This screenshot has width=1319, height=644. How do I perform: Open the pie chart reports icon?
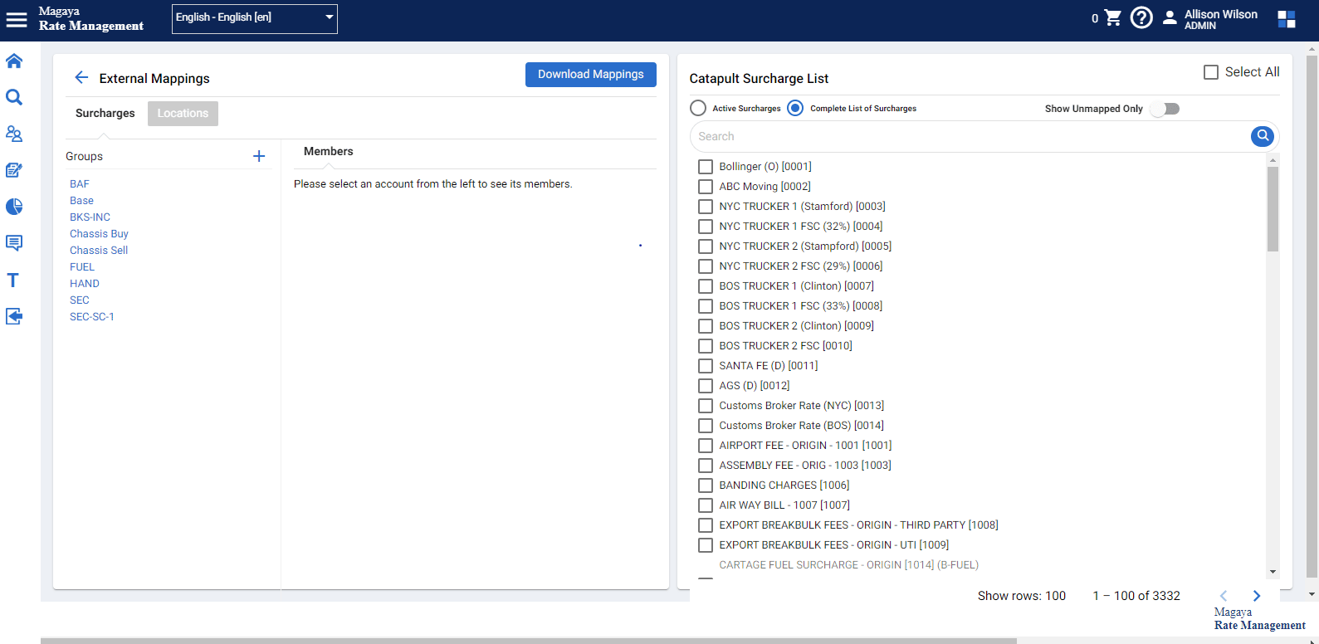click(x=14, y=207)
